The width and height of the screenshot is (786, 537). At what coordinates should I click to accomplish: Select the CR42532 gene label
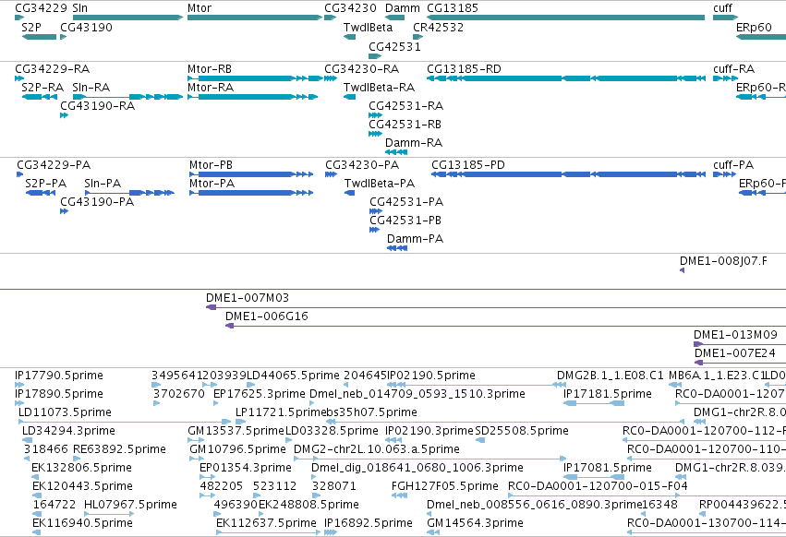(x=438, y=27)
